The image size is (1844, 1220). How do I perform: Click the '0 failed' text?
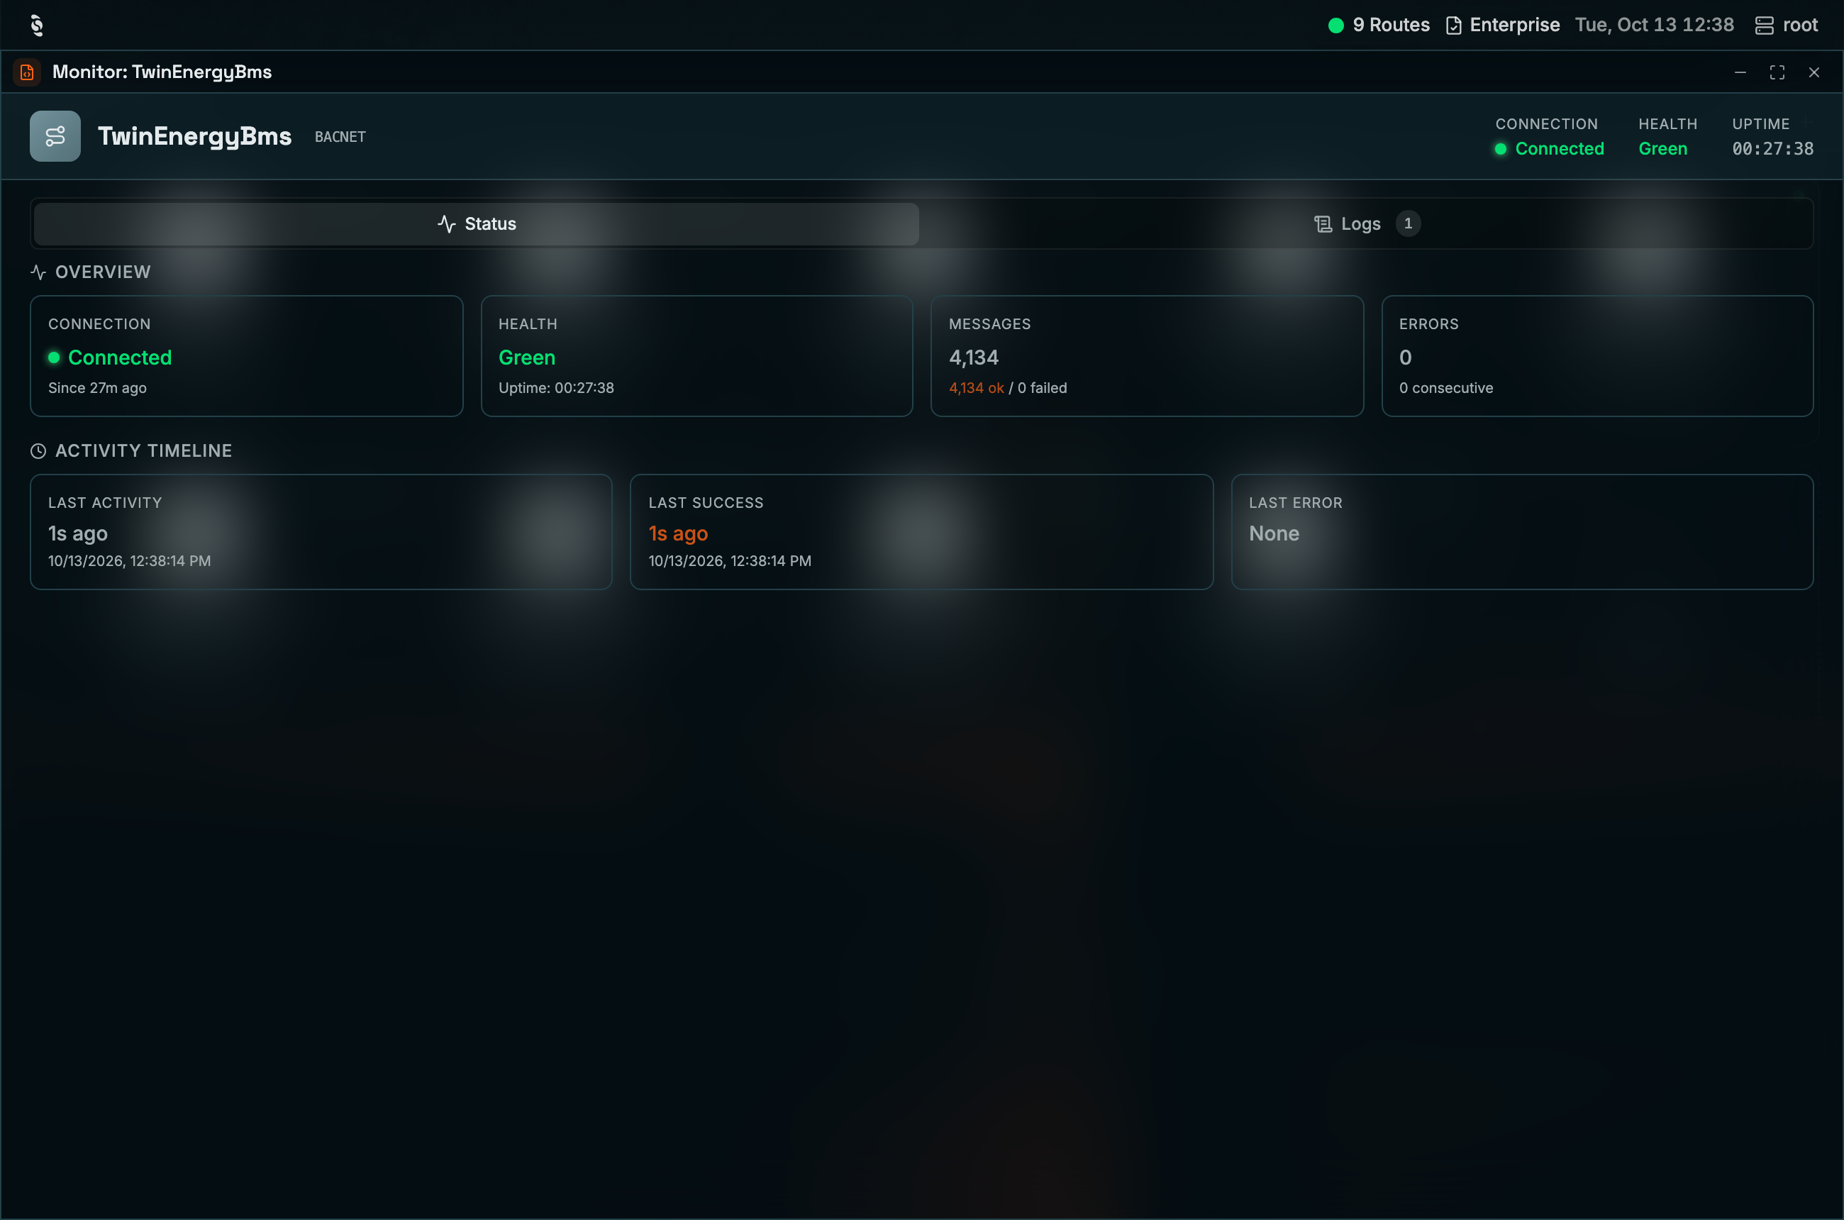[1043, 388]
